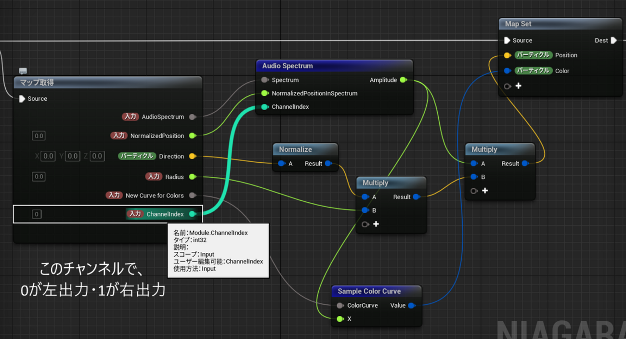Click the ColorCurve input pin
626x339 pixels.
click(340, 305)
